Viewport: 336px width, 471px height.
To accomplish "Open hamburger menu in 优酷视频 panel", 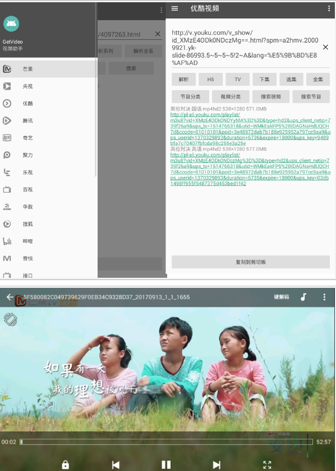I will 175,8.
